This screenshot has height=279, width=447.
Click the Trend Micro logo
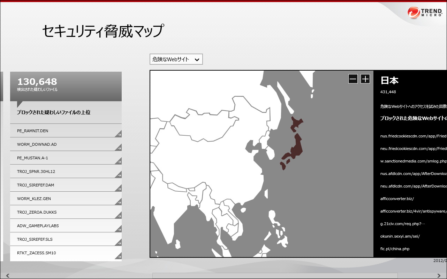coord(424,13)
